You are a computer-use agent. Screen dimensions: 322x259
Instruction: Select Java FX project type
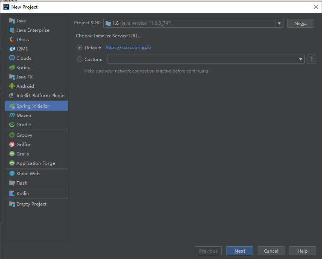(37, 77)
